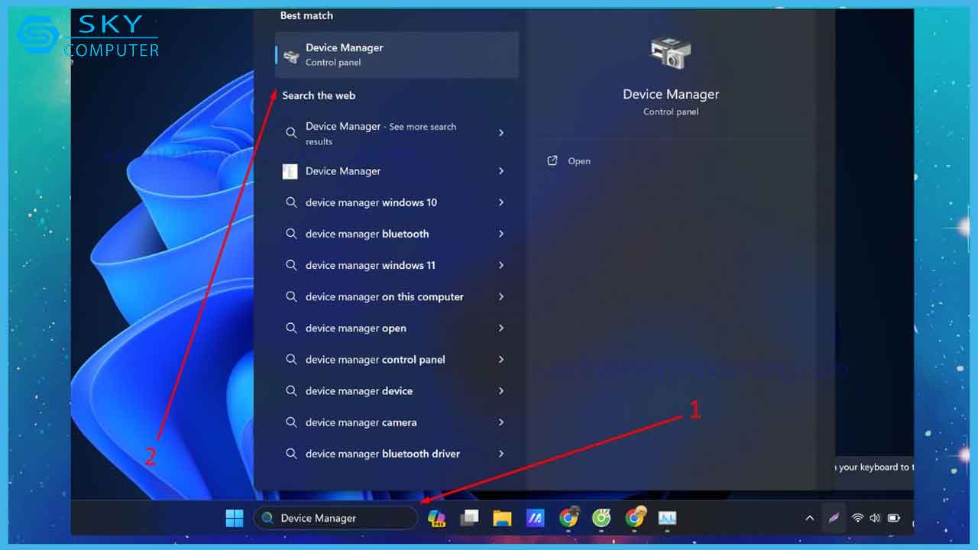Click the Wi-Fi network tray icon
Image resolution: width=978 pixels, height=550 pixels.
point(857,518)
